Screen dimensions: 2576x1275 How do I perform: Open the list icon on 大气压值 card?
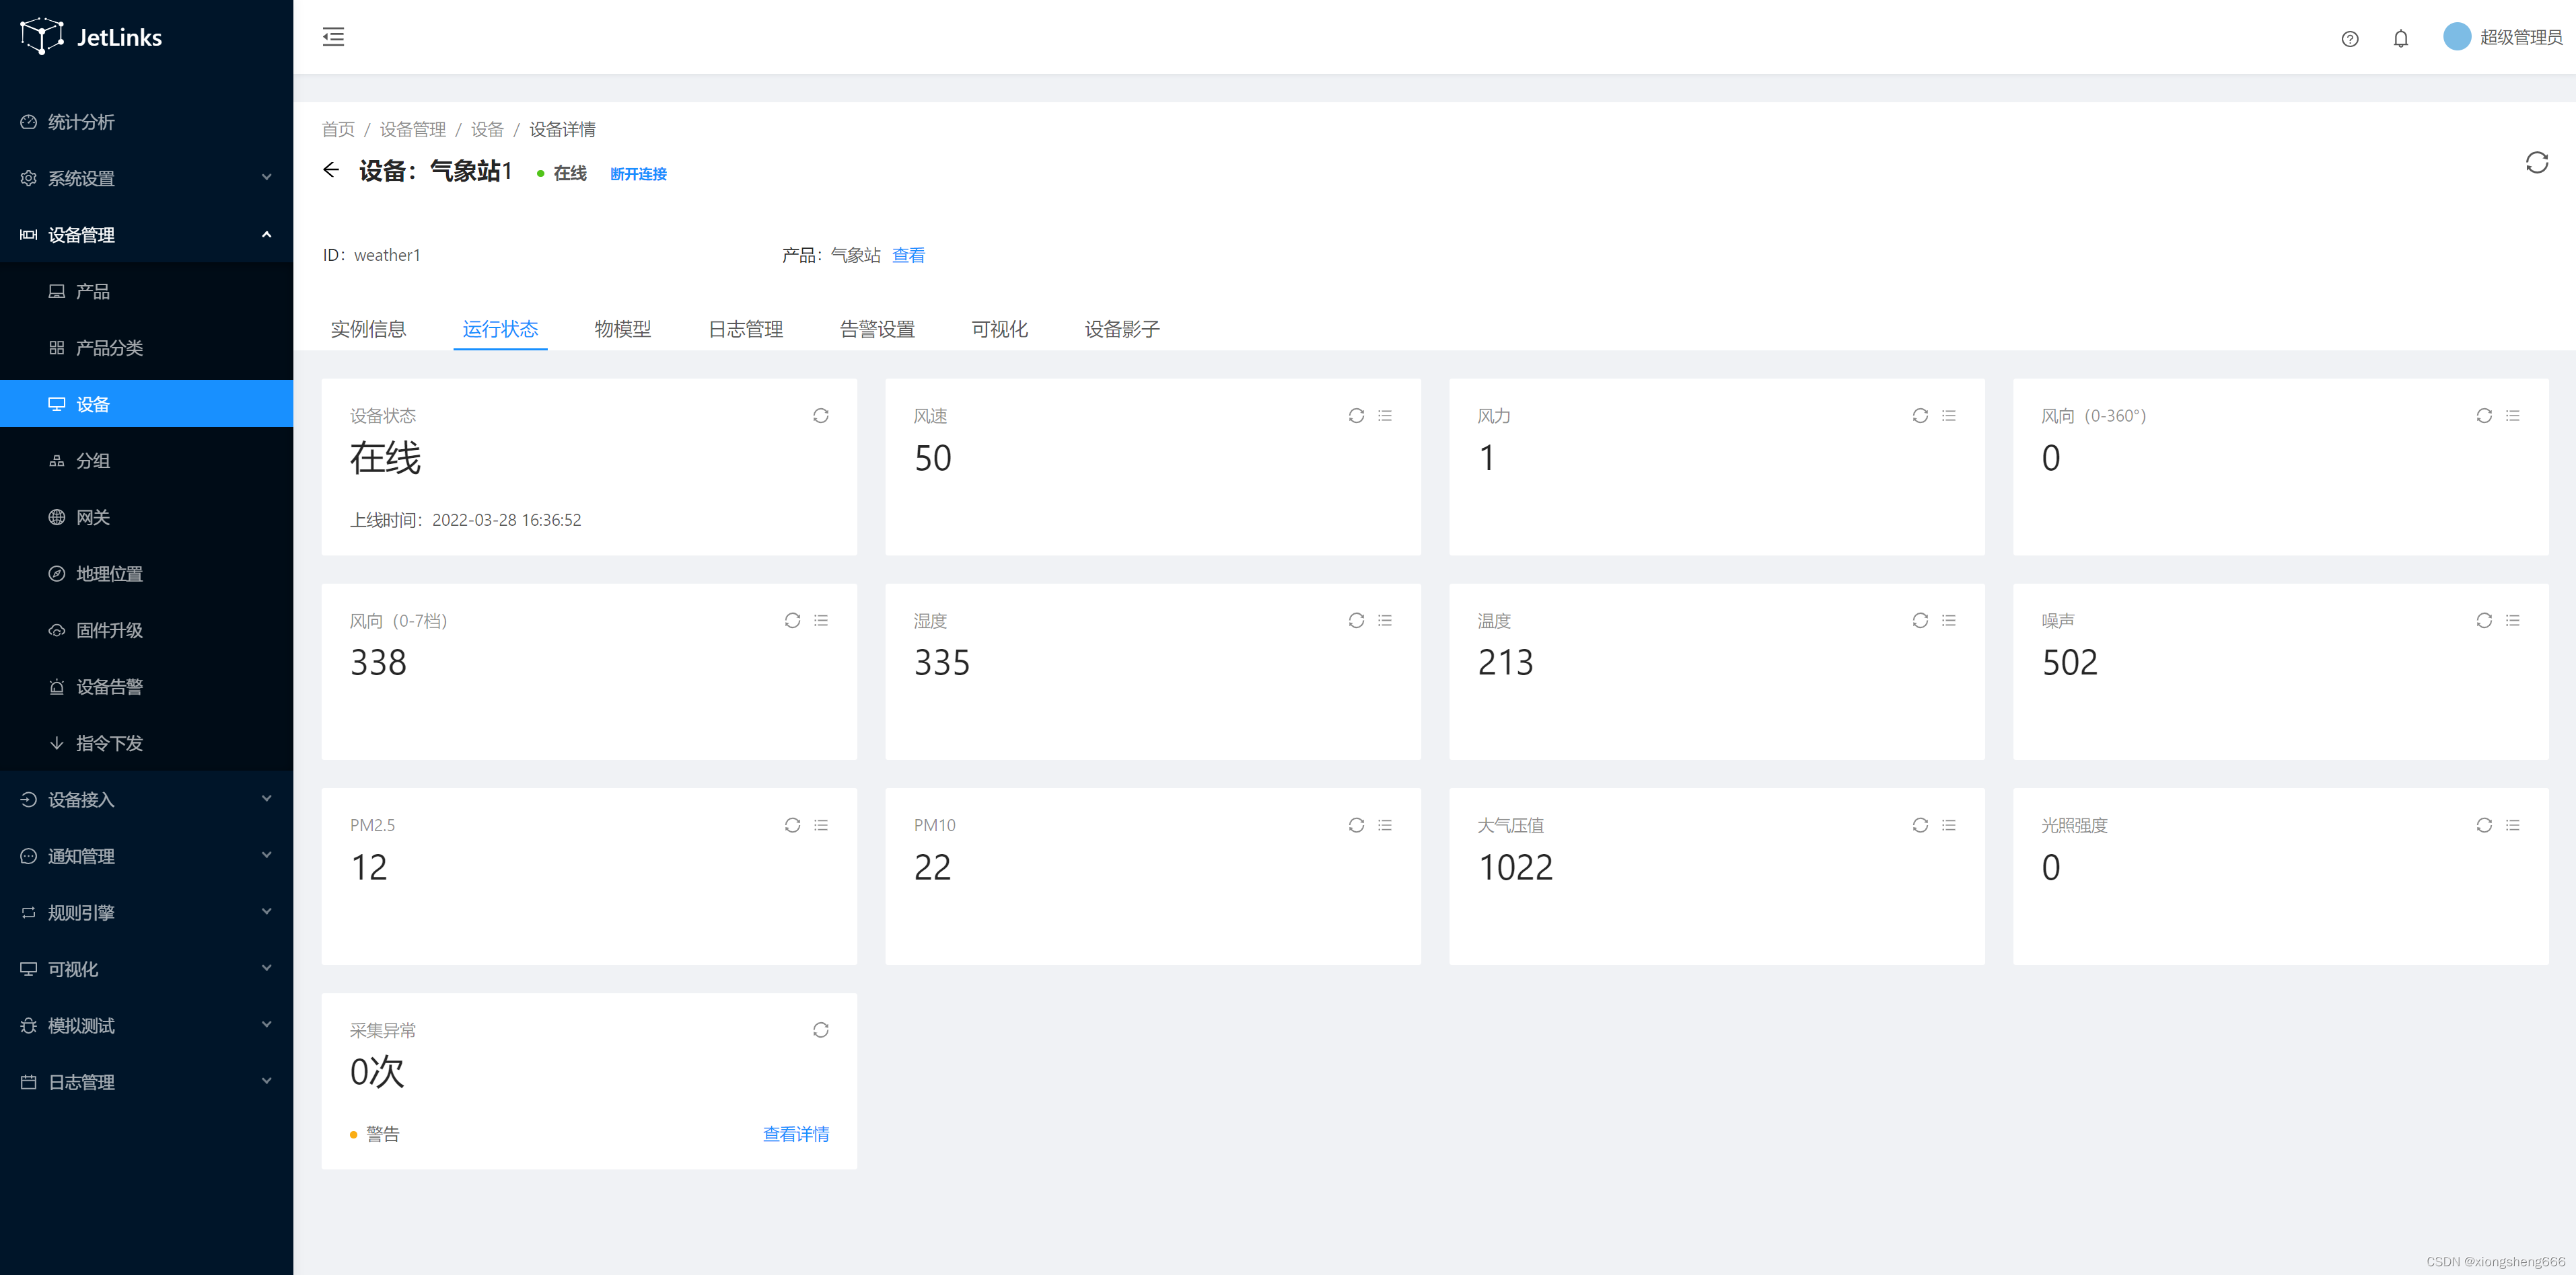coord(1948,825)
